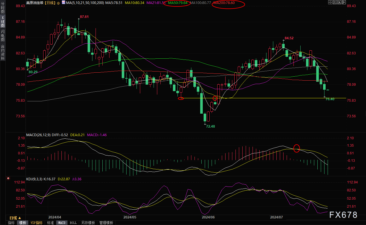Click the 另存模板 save template button

coord(88,223)
